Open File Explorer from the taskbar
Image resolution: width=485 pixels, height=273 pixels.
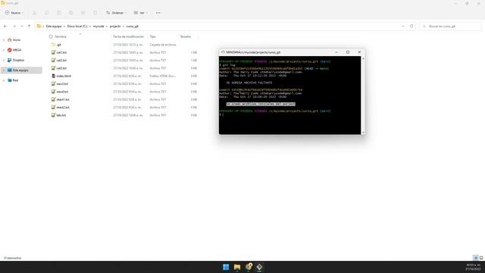(237, 267)
